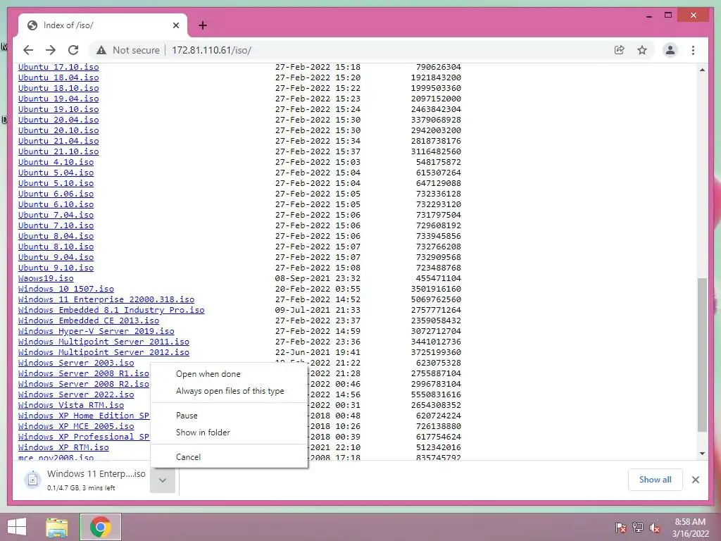Screen dimensions: 721x541
Task: Download Windows_Multipoint_Server_2011.iso
Action: coord(104,342)
